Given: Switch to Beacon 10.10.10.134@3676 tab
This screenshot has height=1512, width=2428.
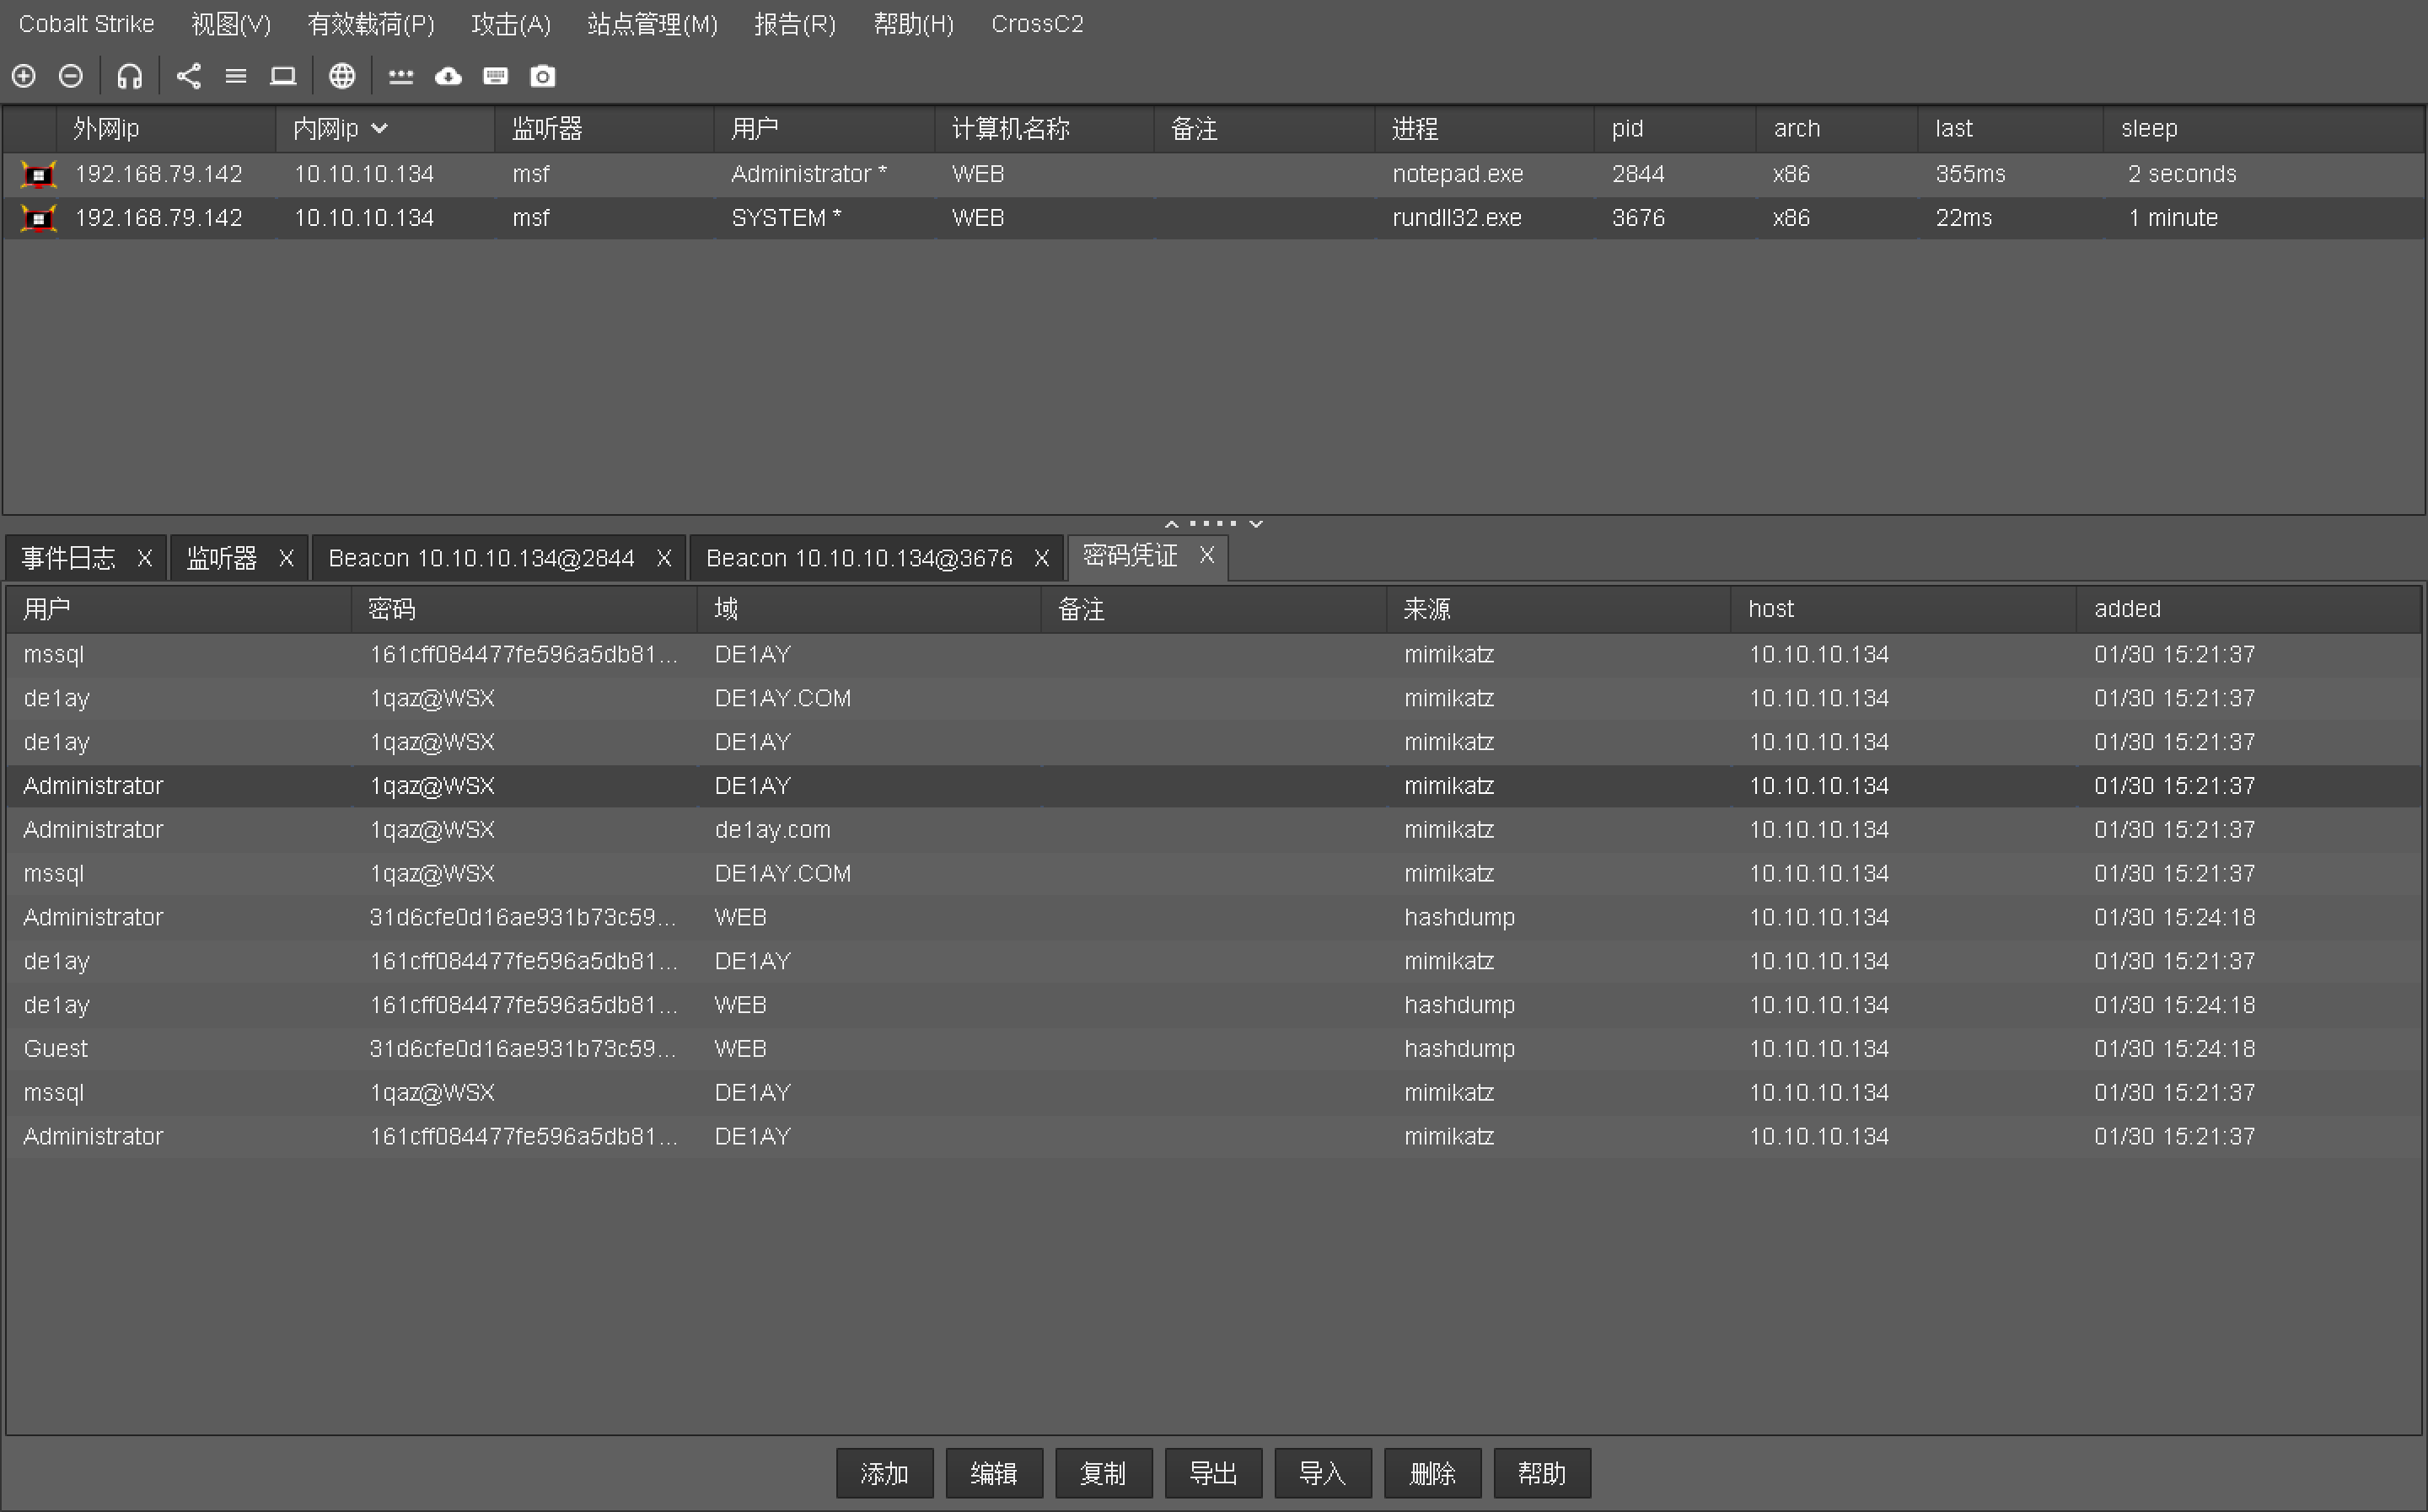Looking at the screenshot, I should 859,558.
